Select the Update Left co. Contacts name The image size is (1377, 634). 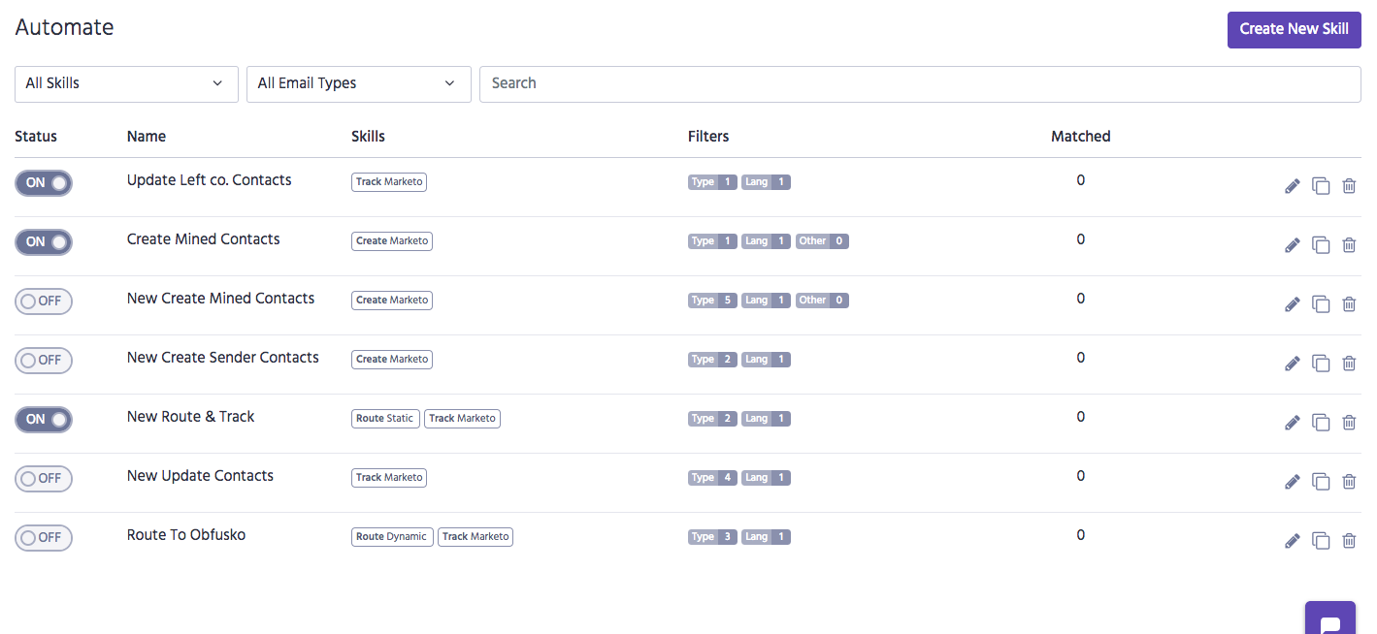tap(210, 180)
